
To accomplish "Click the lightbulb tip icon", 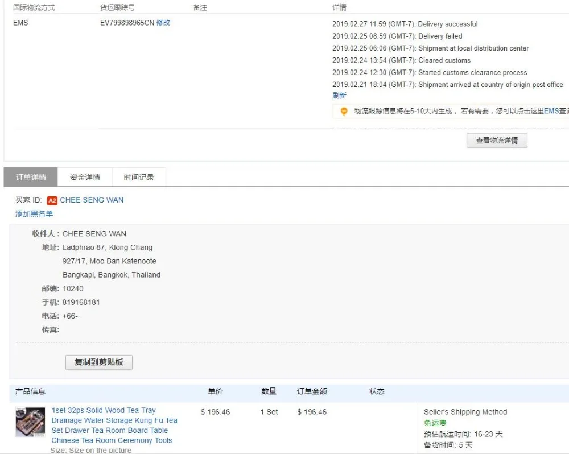I will 344,111.
